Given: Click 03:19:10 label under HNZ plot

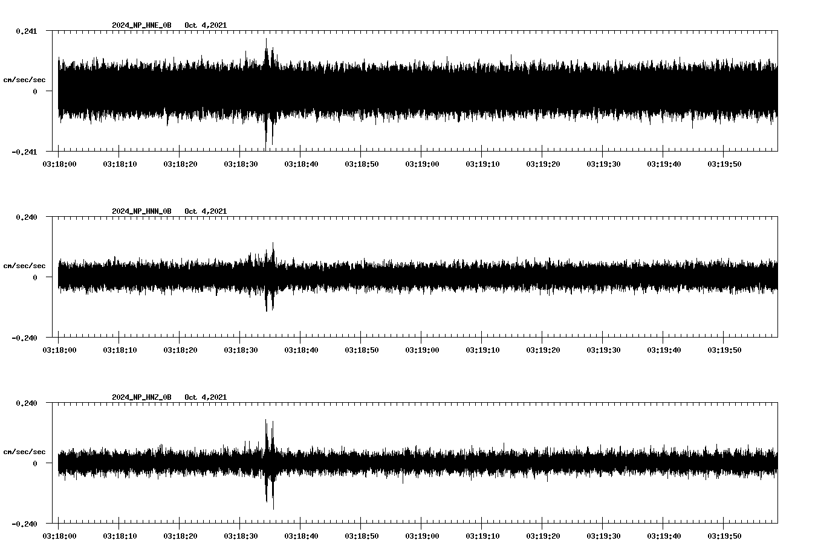Looking at the screenshot, I should point(482,536).
